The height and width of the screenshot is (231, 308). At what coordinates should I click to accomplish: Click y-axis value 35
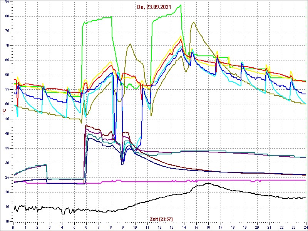coord(6,148)
